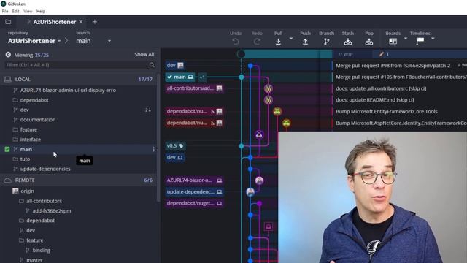Open the repository folder icon in tab bar
Screen dimensions: 467x263
pyautogui.click(x=8, y=22)
